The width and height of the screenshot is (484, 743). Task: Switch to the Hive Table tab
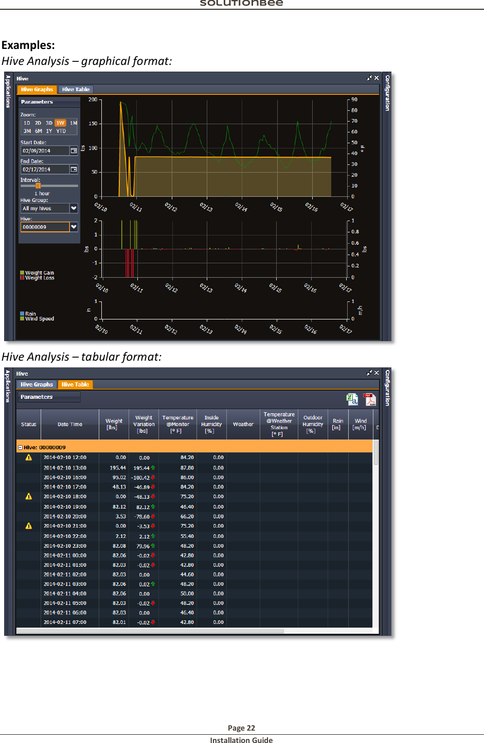76,89
